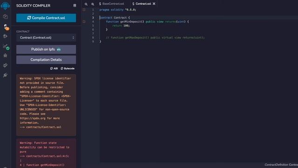Image resolution: width=298 pixels, height=168 pixels.
Task: Click the pragma solidity line of code
Action: pyautogui.click(x=118, y=9)
